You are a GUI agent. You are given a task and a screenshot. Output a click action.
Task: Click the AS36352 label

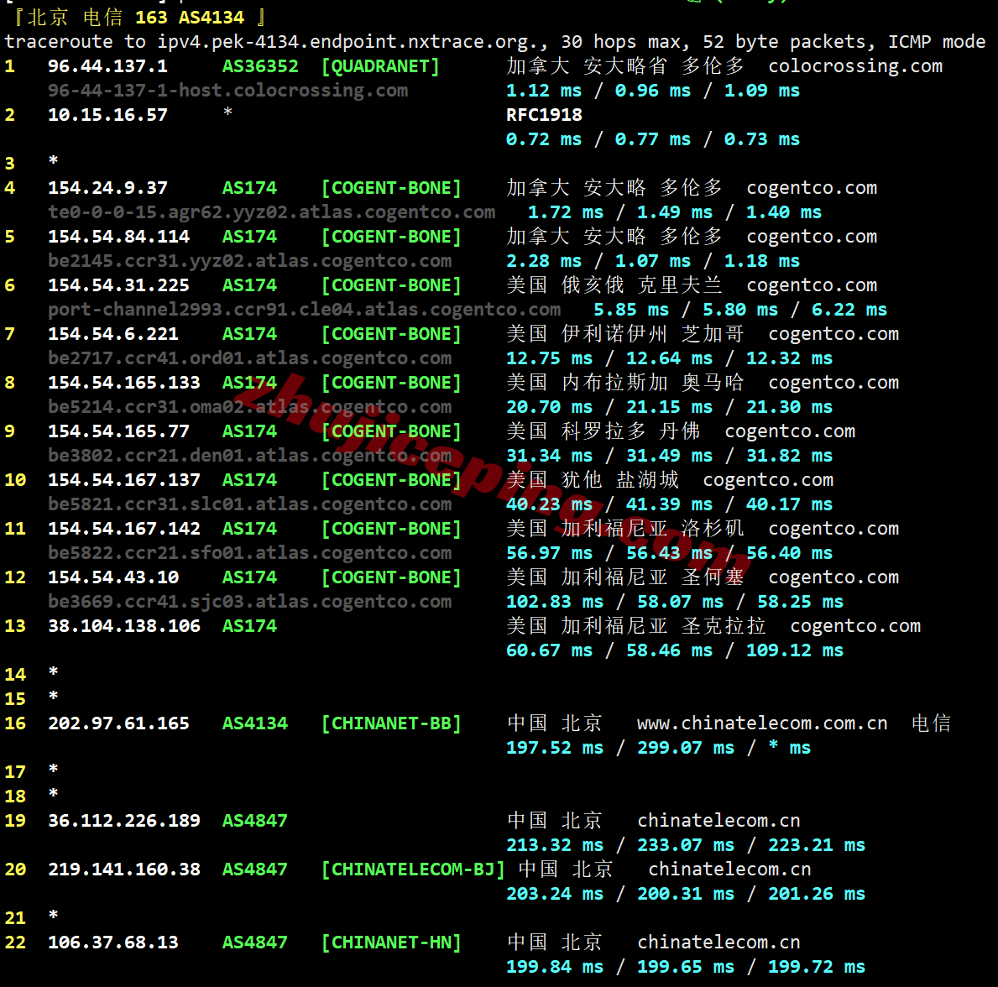[x=260, y=66]
